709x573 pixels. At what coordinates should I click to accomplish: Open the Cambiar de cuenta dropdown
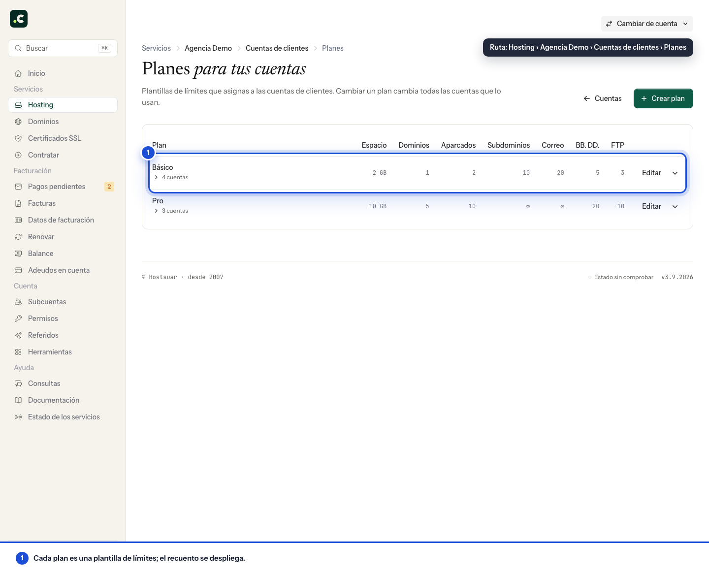click(x=647, y=24)
